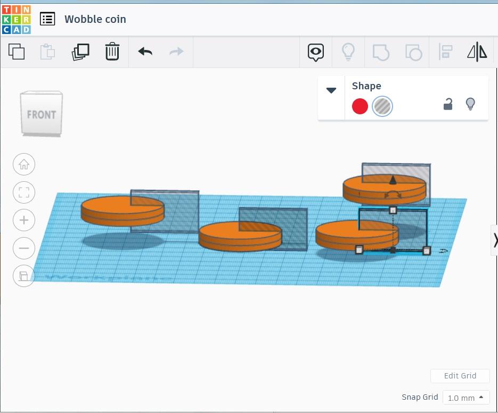Click the Paste toolbar icon

point(47,52)
